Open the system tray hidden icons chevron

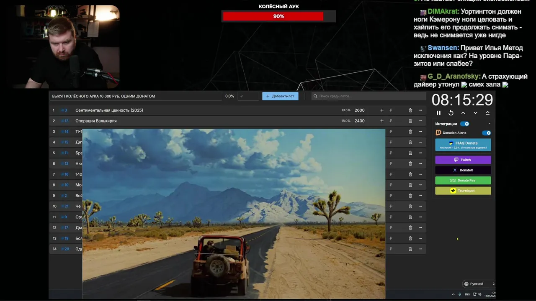pos(453,294)
